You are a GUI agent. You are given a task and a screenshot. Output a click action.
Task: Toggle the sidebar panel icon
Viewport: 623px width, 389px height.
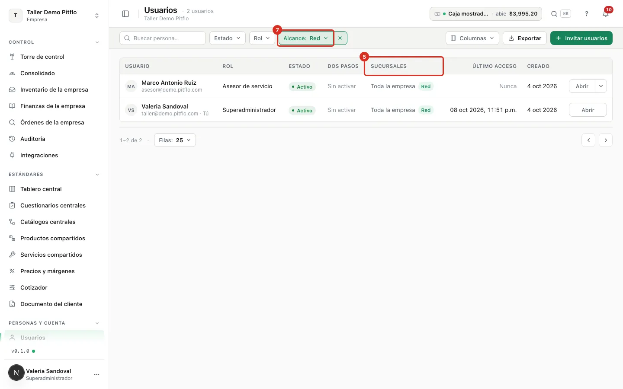coord(125,14)
